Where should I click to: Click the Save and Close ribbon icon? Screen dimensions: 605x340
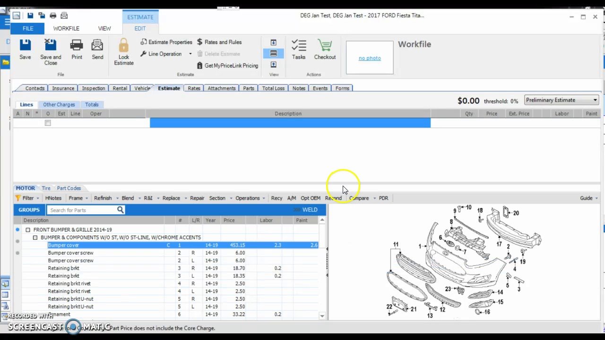(x=51, y=45)
